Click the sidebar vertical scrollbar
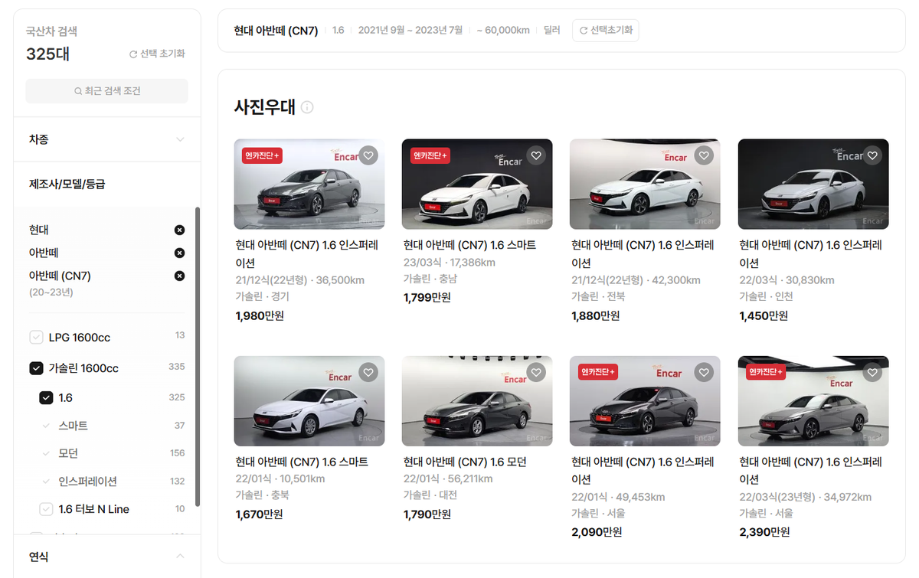This screenshot has width=919, height=578. tap(198, 356)
